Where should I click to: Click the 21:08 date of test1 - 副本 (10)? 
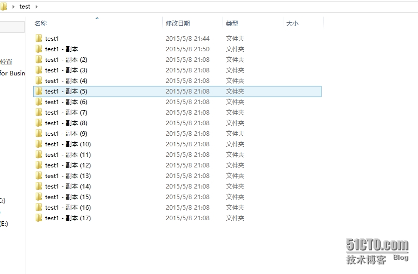pos(188,144)
